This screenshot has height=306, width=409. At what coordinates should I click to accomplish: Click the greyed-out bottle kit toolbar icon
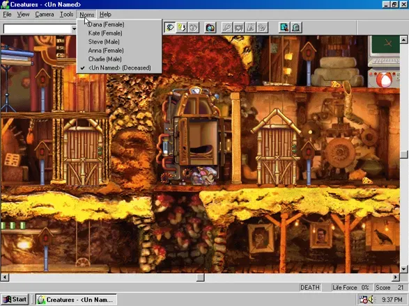point(250,27)
